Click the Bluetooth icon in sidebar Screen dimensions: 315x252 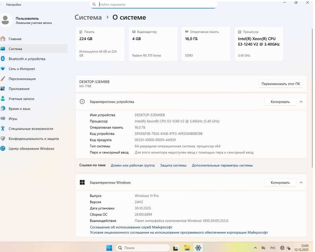pyautogui.click(x=3, y=59)
